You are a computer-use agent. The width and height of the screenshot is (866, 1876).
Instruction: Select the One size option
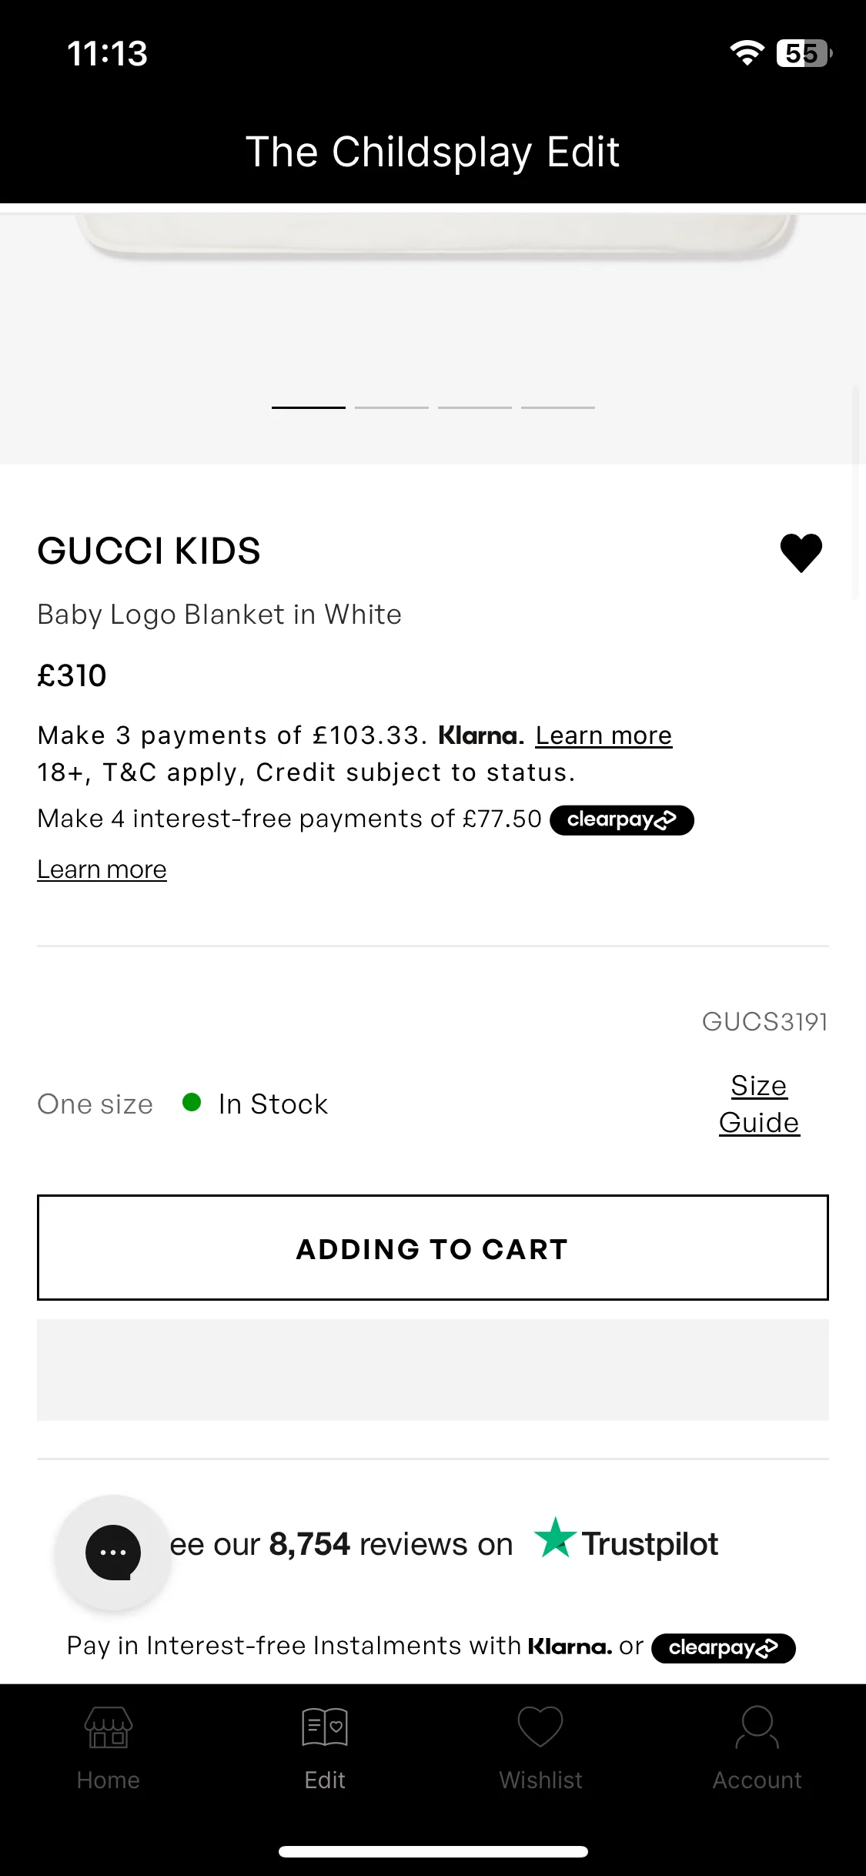[x=95, y=1104]
